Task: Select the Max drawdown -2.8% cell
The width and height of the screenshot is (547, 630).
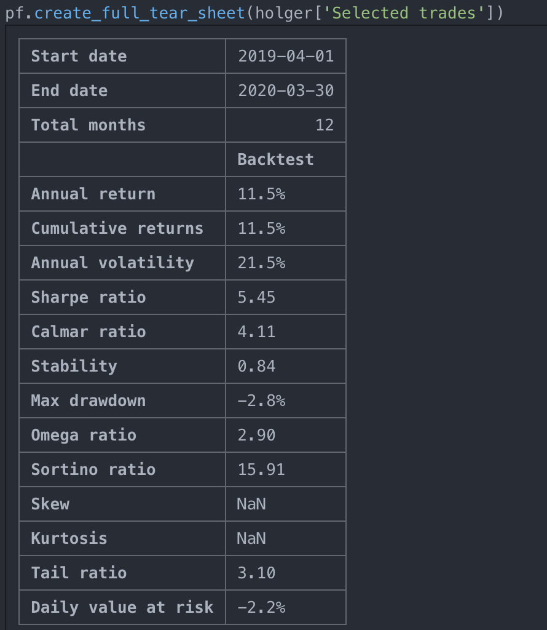Action: pos(286,401)
